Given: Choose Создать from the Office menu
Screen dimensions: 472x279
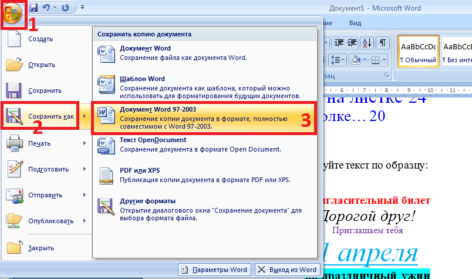Looking at the screenshot, I should [x=46, y=39].
